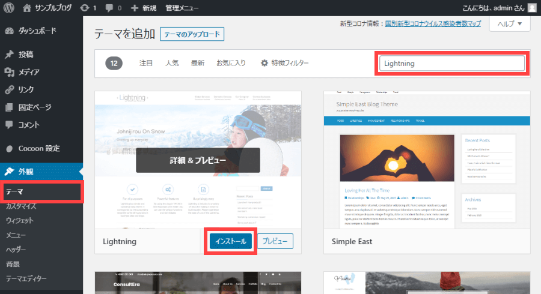The height and width of the screenshot is (294, 541).
Task: Click the コメント speech bubble icon
Action: pyautogui.click(x=9, y=125)
